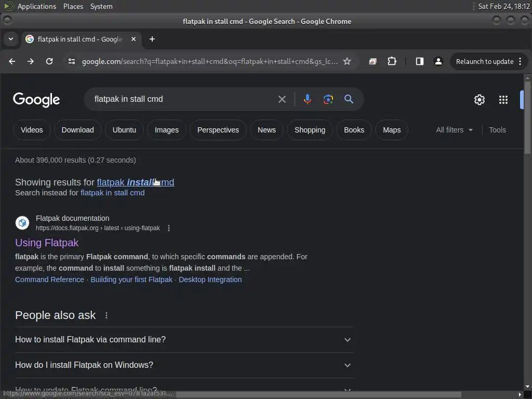Open Desktop Integration sitelink

210,280
